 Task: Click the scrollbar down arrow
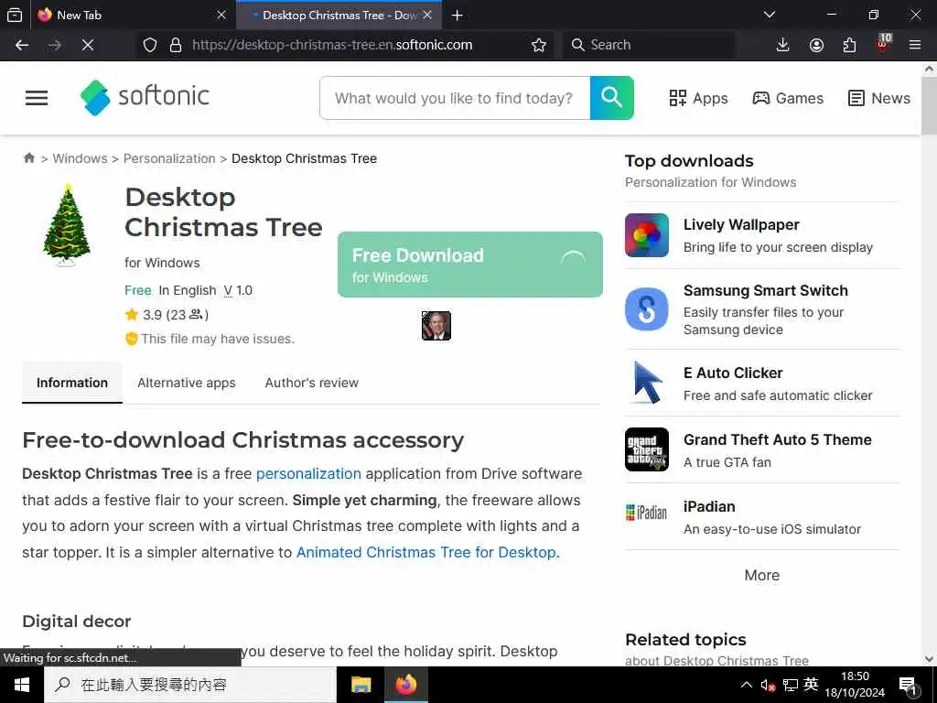pyautogui.click(x=929, y=659)
